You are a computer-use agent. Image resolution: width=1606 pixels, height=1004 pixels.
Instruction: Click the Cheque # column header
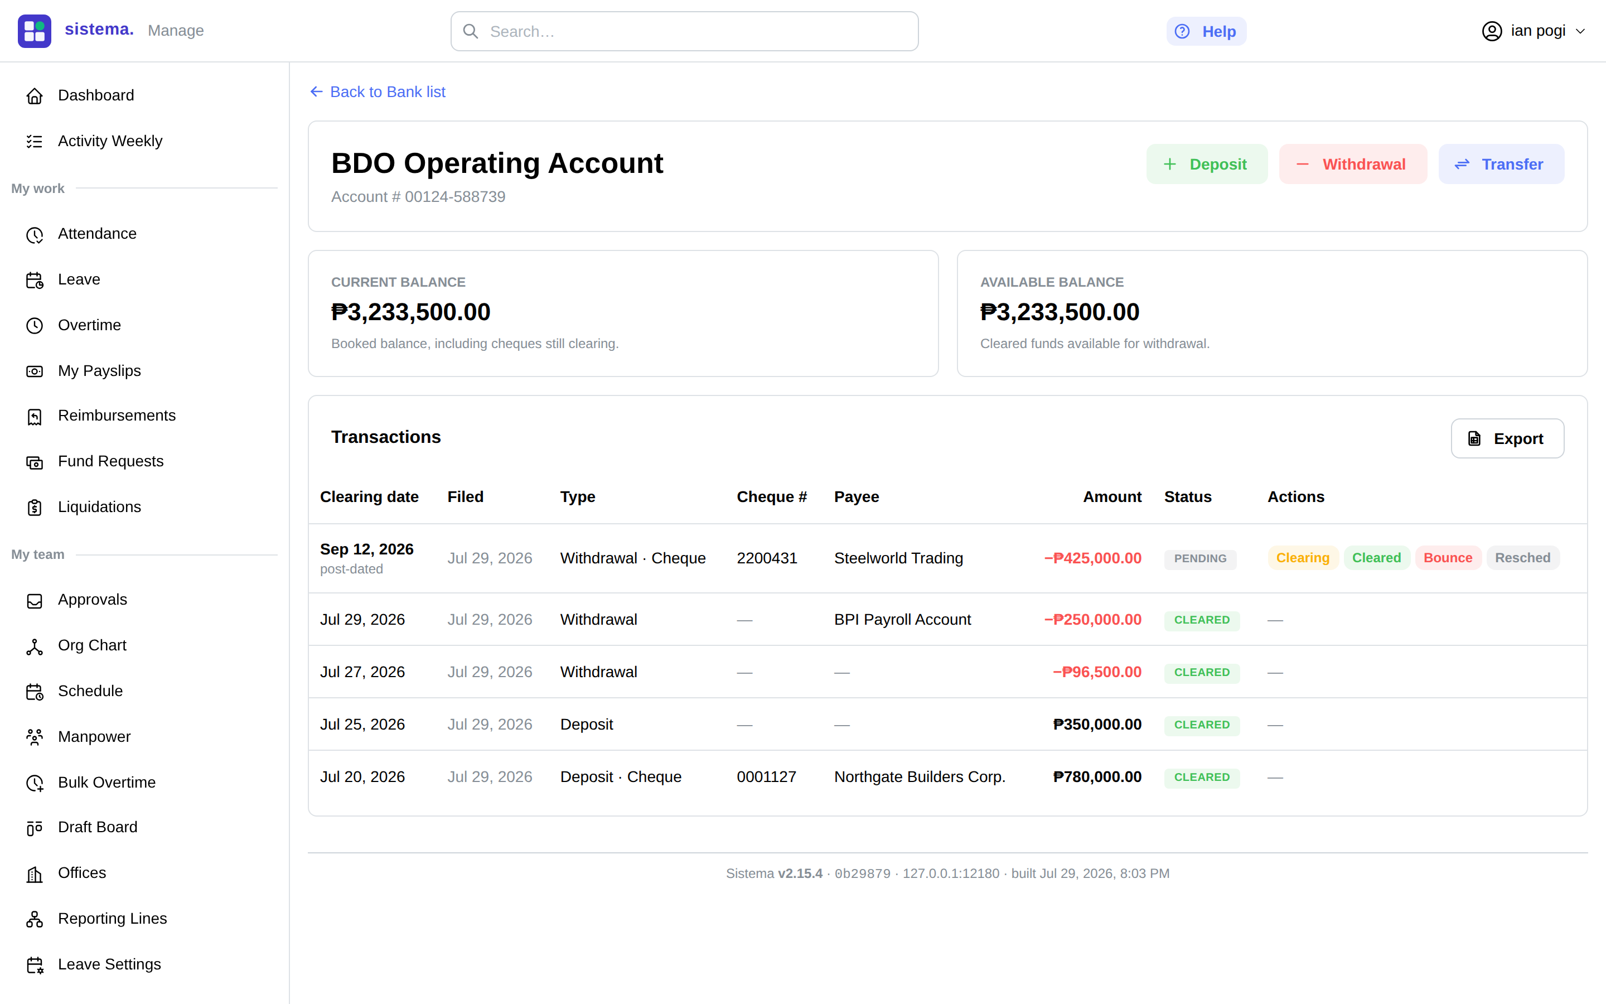(x=771, y=496)
